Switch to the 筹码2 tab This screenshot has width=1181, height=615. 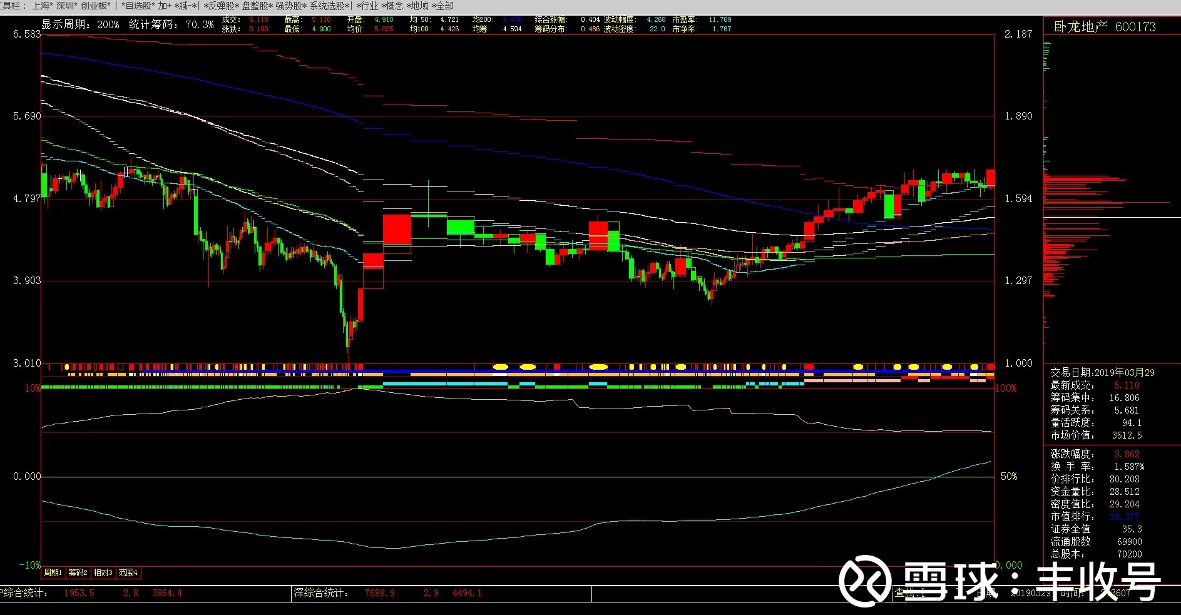click(78, 572)
